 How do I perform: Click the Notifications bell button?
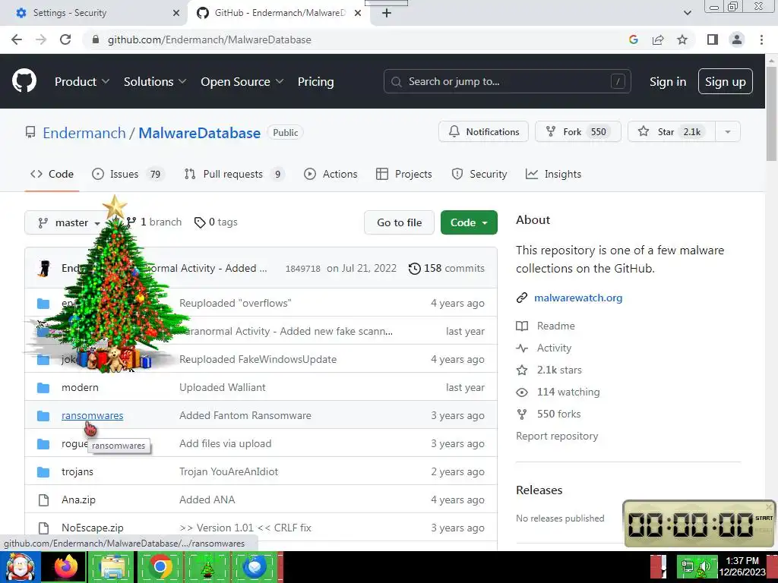tap(483, 131)
